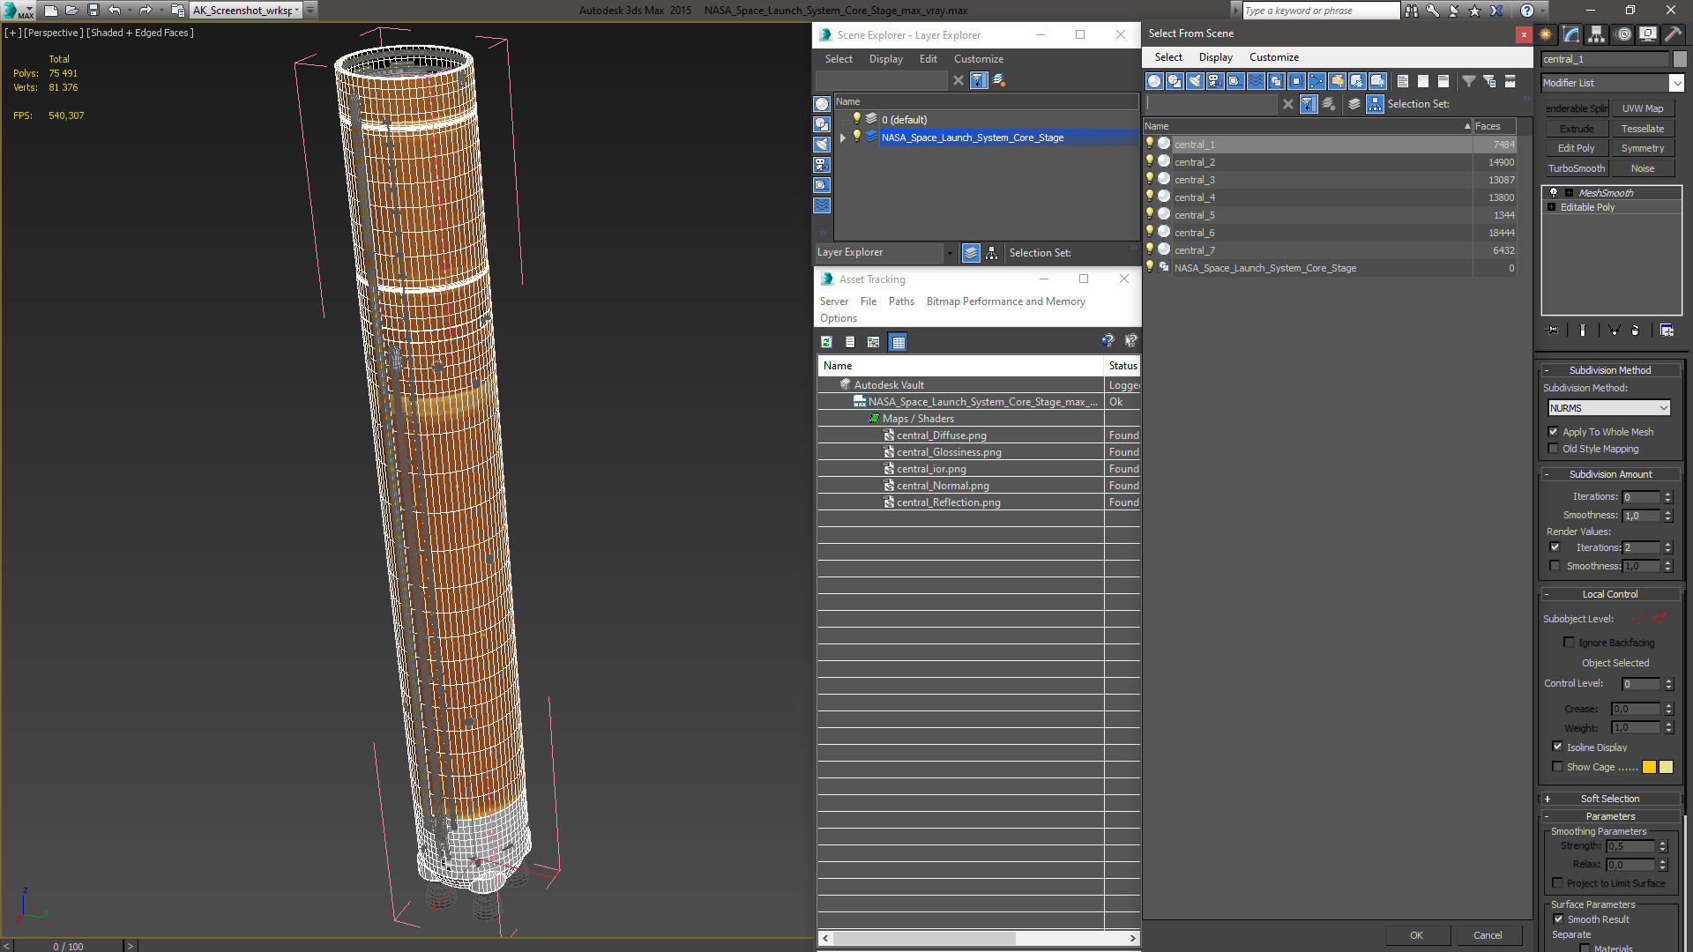Image resolution: width=1693 pixels, height=952 pixels.
Task: Open the Create command panel tab
Action: coord(1546,34)
